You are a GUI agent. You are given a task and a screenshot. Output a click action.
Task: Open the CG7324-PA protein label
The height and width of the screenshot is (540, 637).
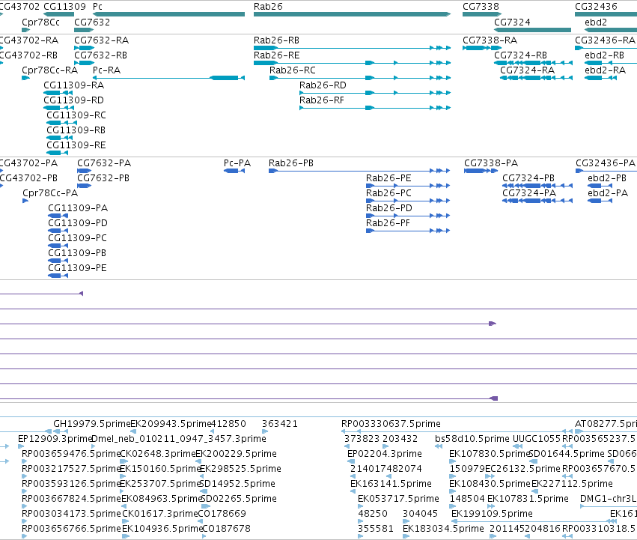tap(529, 193)
